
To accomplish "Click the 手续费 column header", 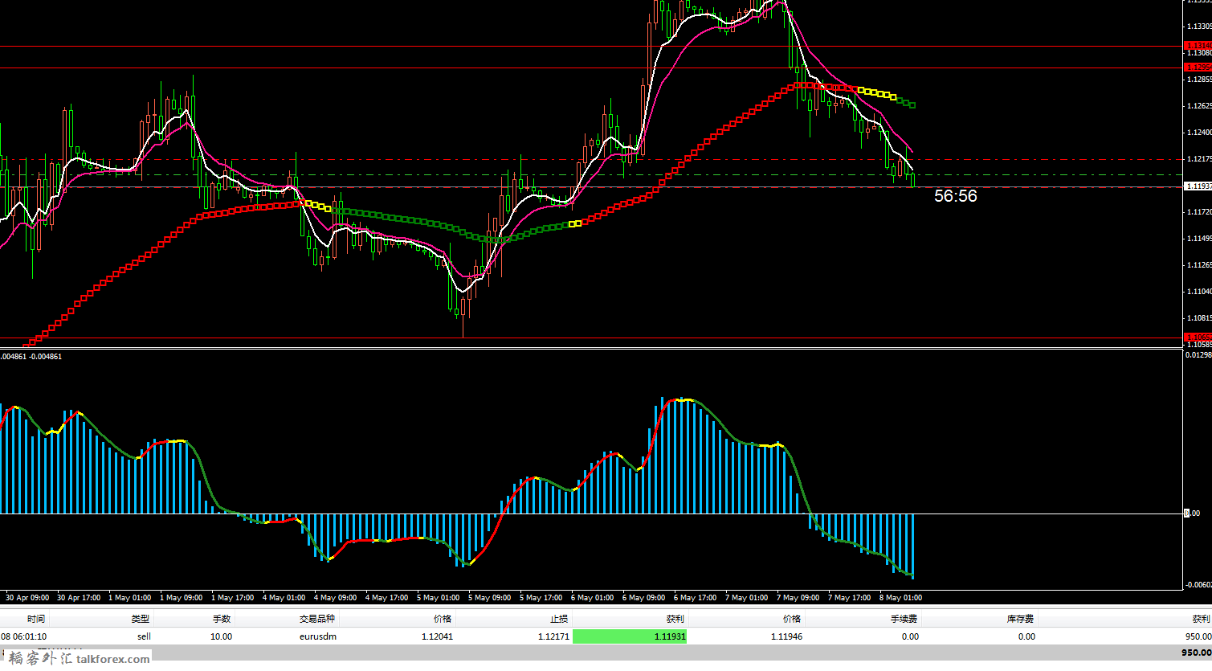I will [904, 619].
